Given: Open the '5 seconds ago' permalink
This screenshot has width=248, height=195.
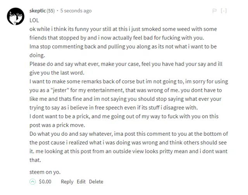Looking at the screenshot, I should (x=76, y=11).
